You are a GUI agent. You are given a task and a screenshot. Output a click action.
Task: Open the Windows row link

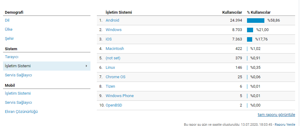tap(114, 30)
